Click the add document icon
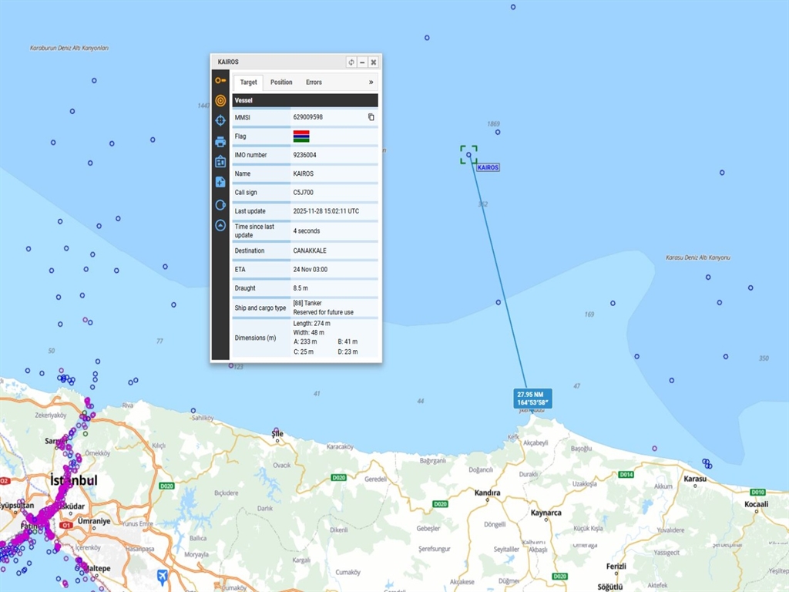Screen dimensions: 789x592 [220, 182]
